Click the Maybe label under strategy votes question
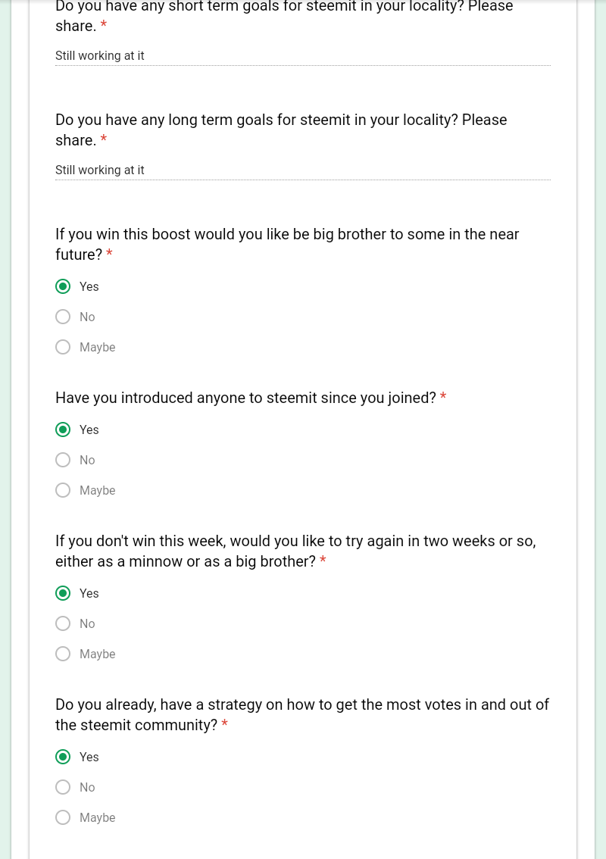 (x=98, y=818)
